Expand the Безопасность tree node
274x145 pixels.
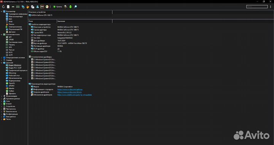click(2, 112)
